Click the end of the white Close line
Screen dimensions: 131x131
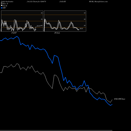(x=112, y=100)
